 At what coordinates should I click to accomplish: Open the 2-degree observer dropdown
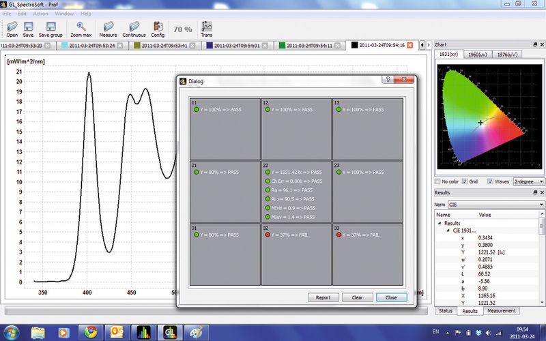point(530,181)
